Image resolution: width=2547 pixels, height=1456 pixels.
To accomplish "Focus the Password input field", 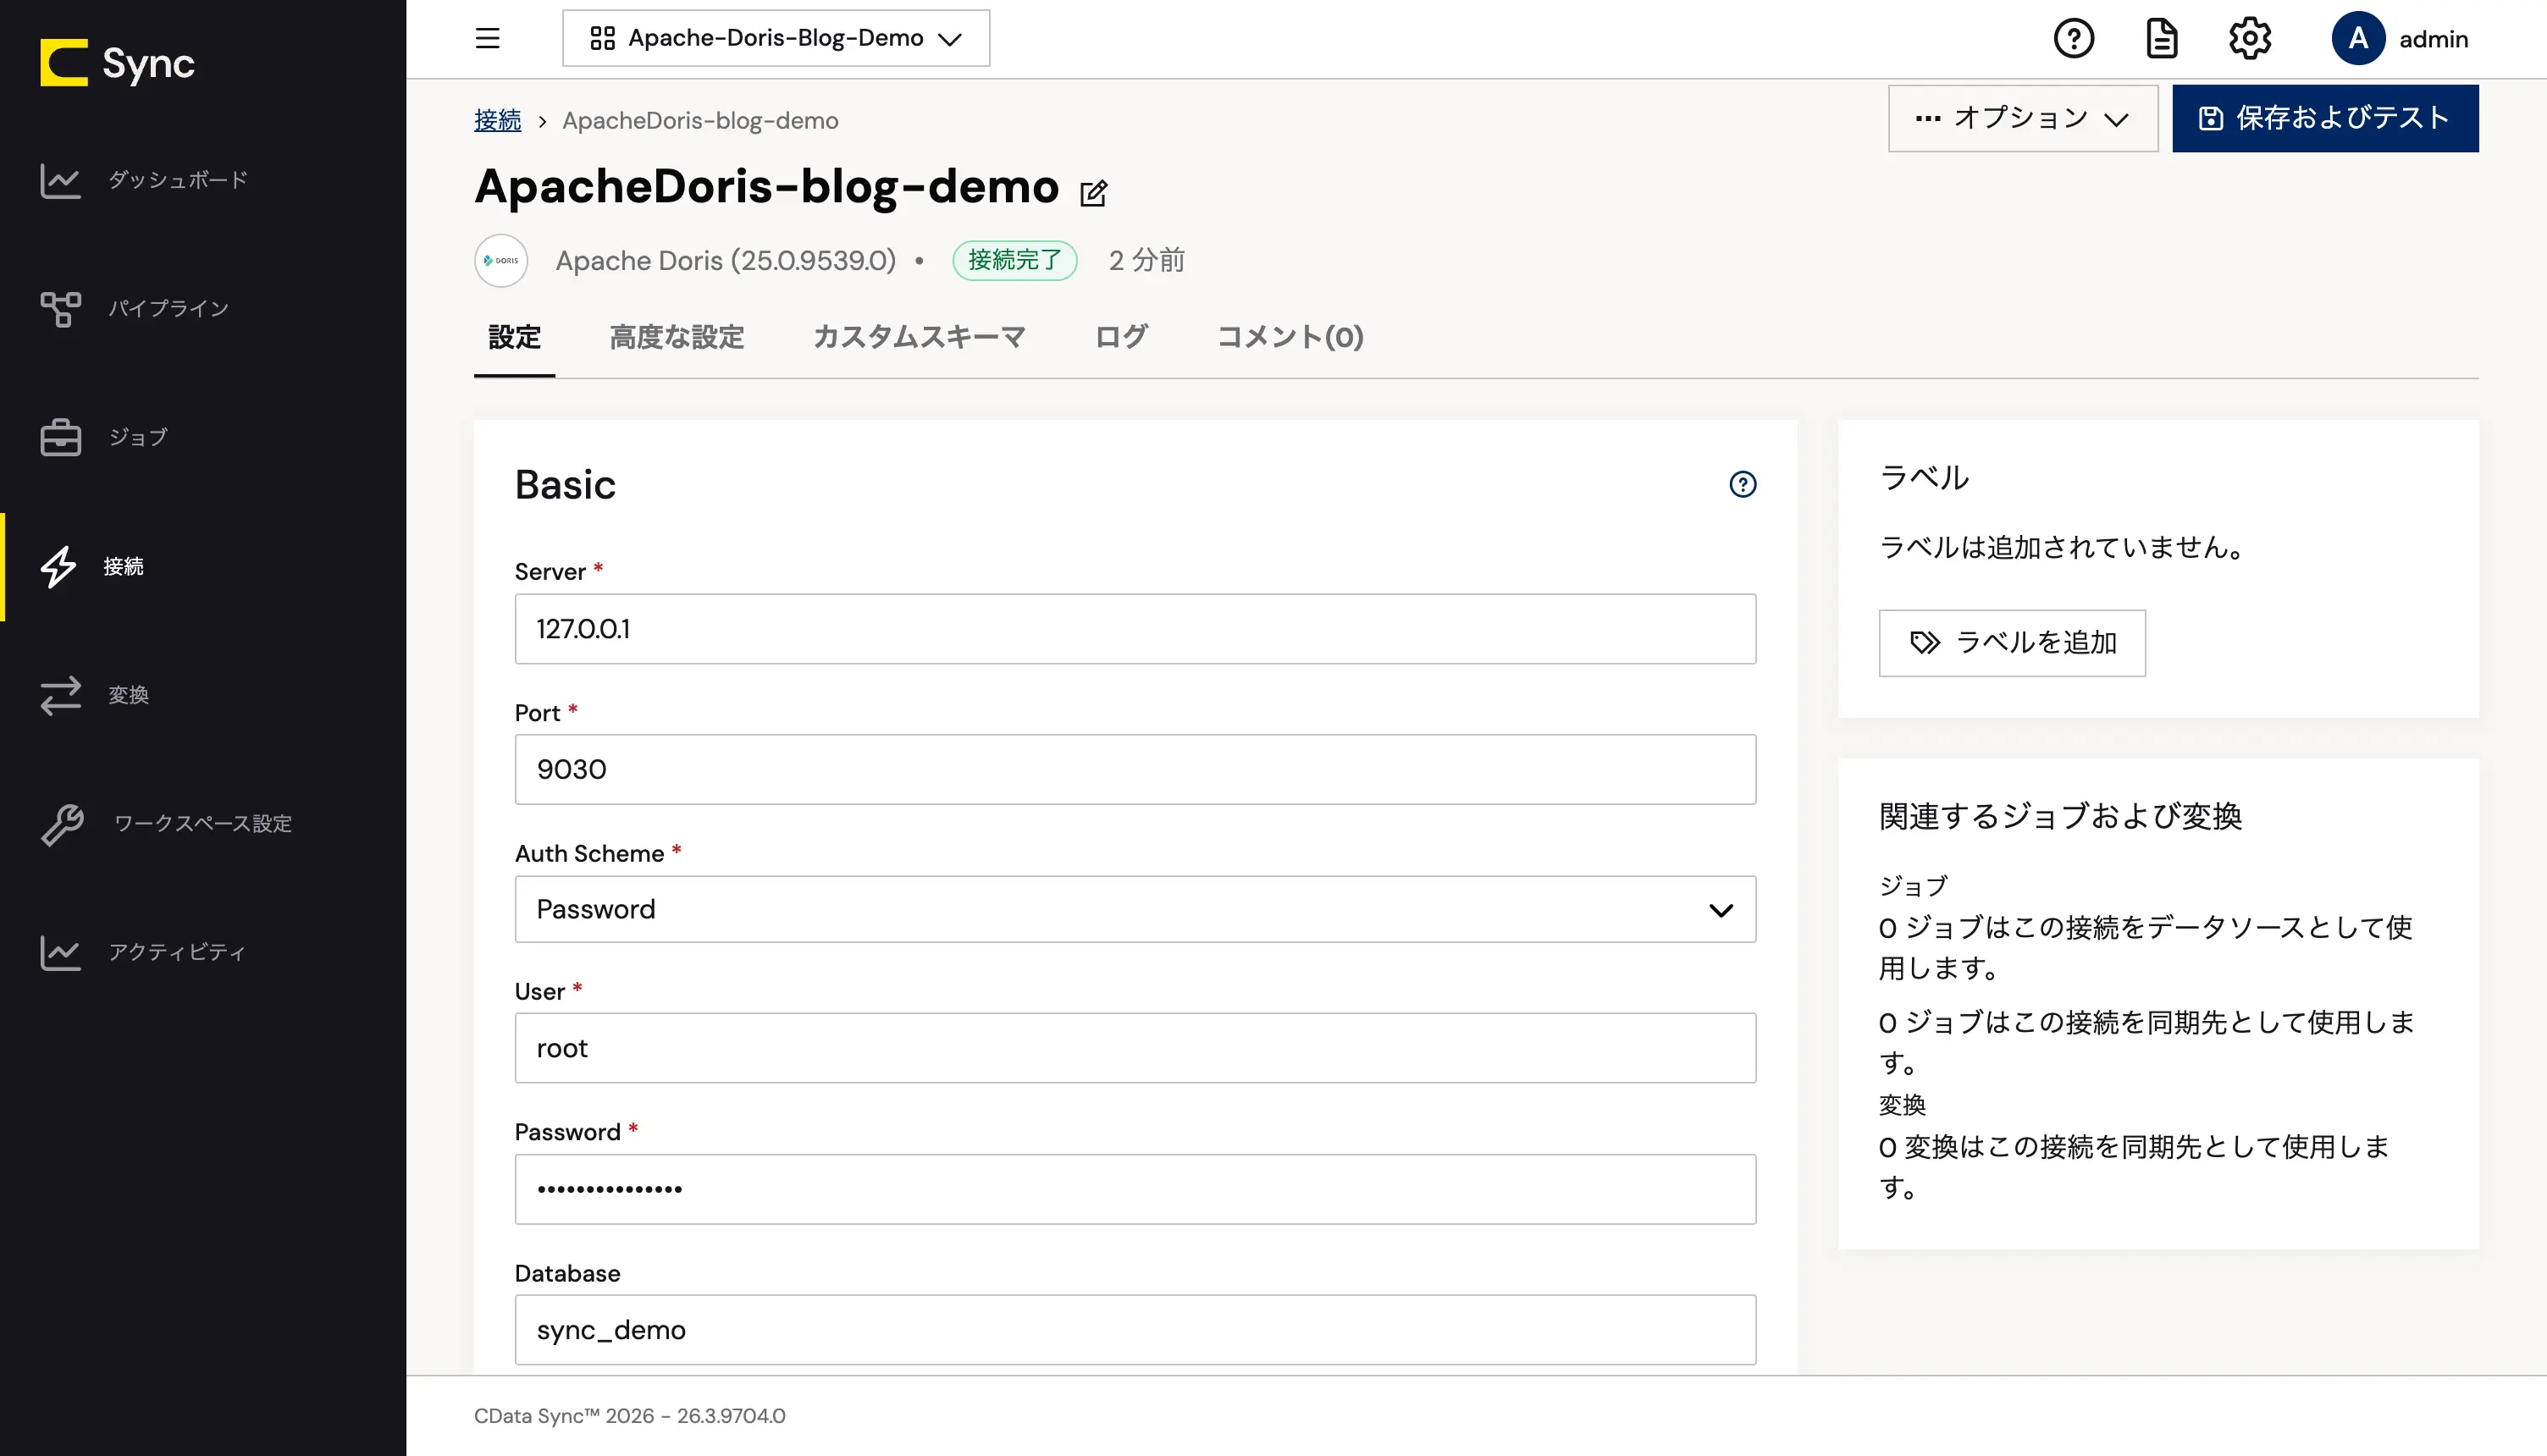I will (1135, 1189).
